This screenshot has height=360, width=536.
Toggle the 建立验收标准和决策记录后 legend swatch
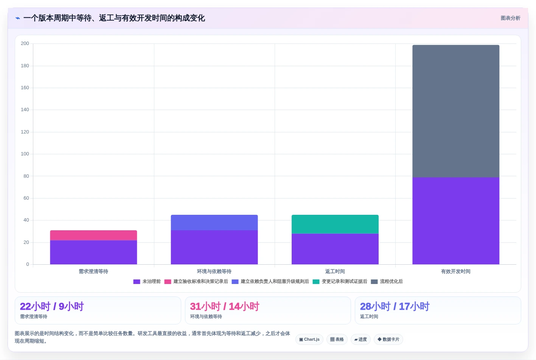point(168,282)
